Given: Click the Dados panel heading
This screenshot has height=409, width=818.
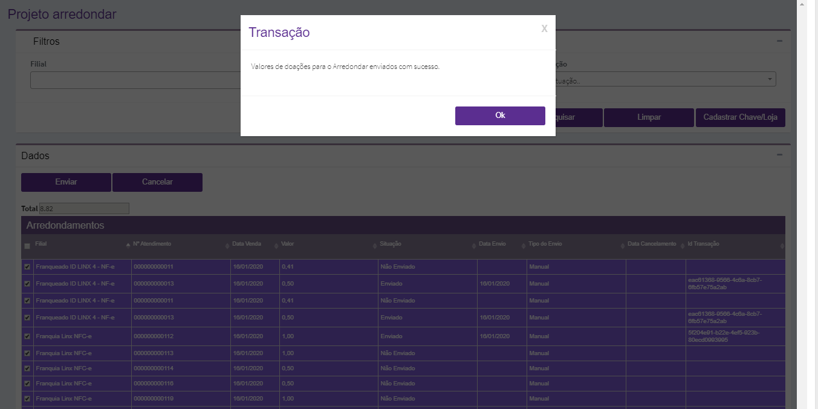Looking at the screenshot, I should click(35, 155).
